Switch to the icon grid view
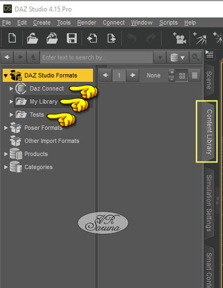Screen dimensions: 223x288 coord(182,75)
